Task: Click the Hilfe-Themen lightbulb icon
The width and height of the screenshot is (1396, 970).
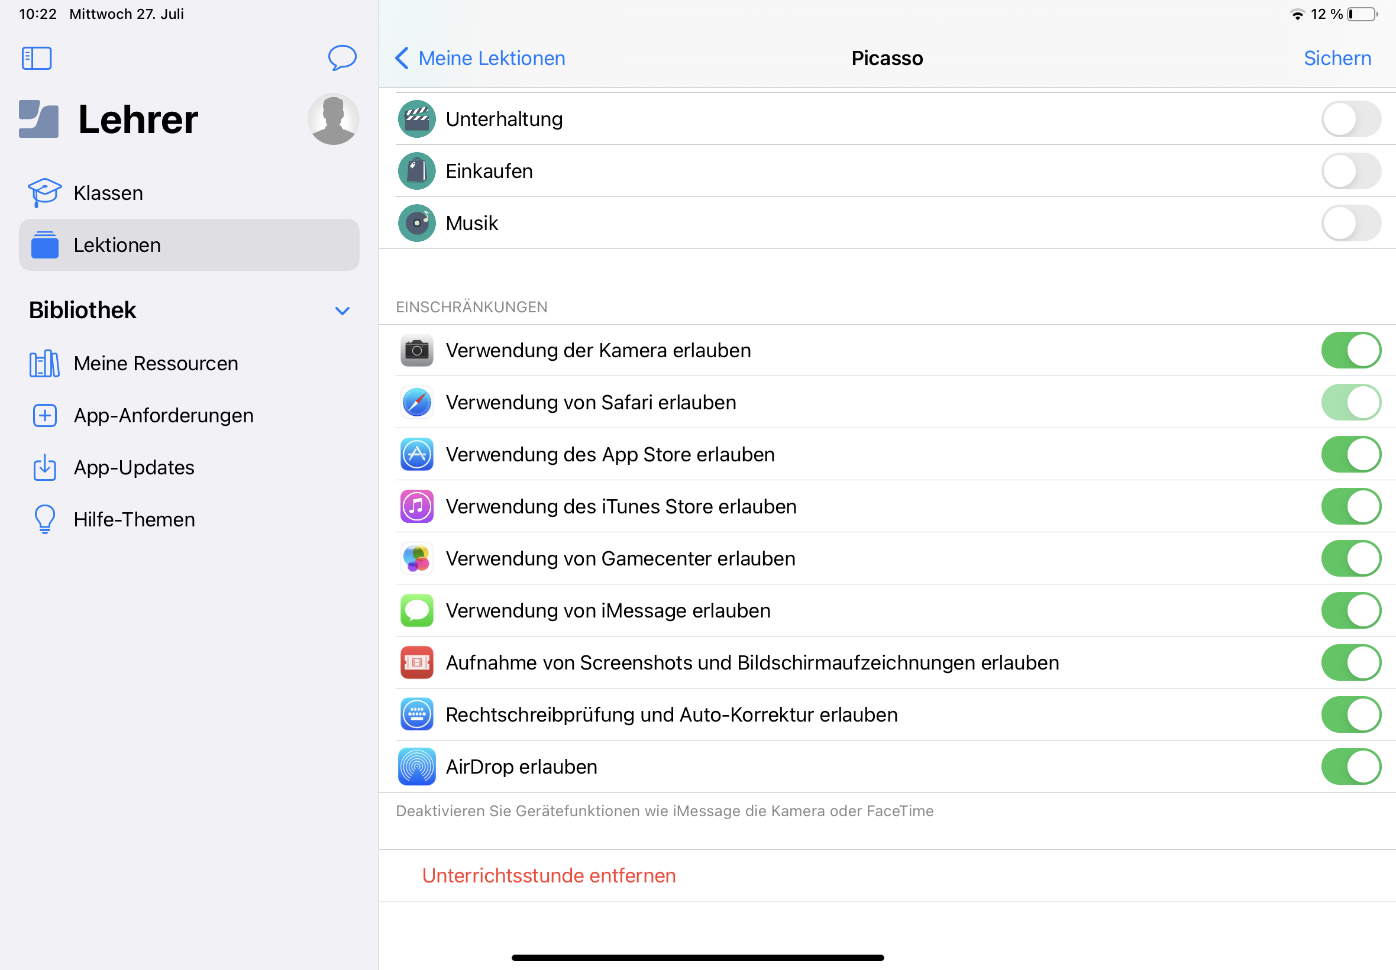Action: [44, 520]
